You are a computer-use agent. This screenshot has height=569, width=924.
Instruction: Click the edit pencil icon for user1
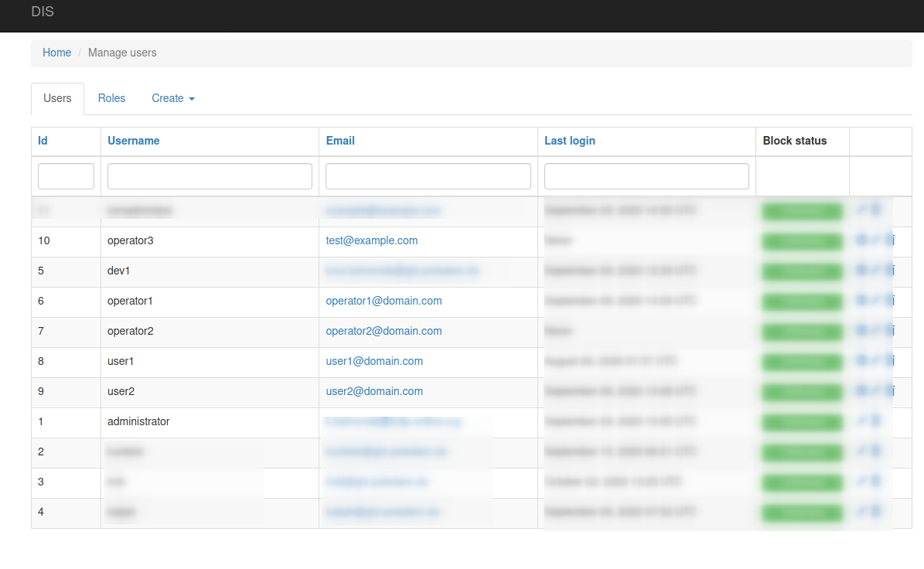point(875,361)
